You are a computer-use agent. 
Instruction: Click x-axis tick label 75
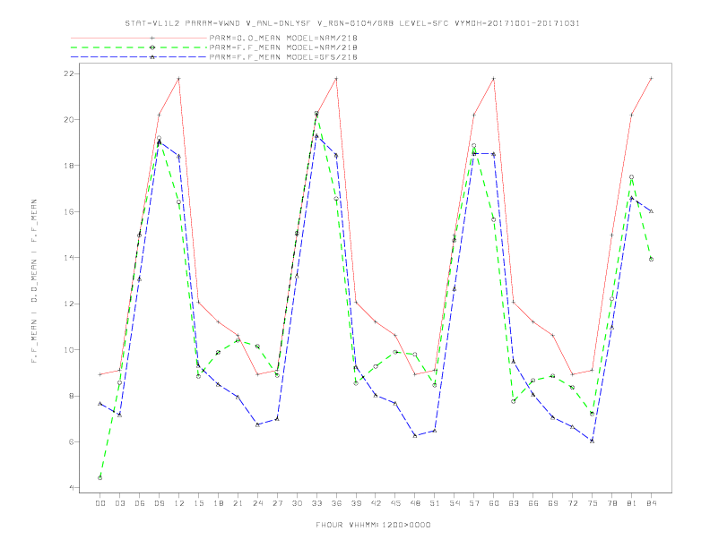(593, 503)
